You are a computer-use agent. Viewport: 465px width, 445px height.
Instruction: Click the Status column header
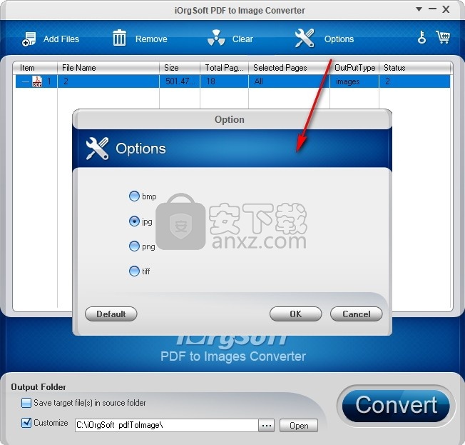415,68
